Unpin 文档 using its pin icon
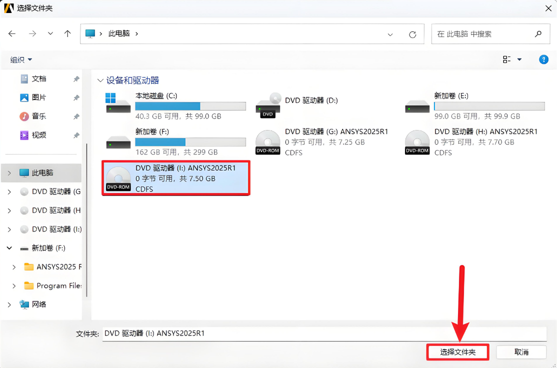 click(x=76, y=79)
